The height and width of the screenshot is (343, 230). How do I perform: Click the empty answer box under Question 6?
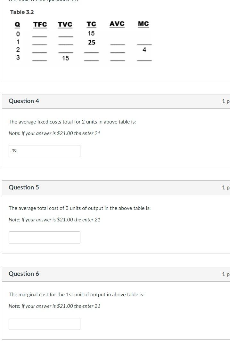(x=45, y=323)
